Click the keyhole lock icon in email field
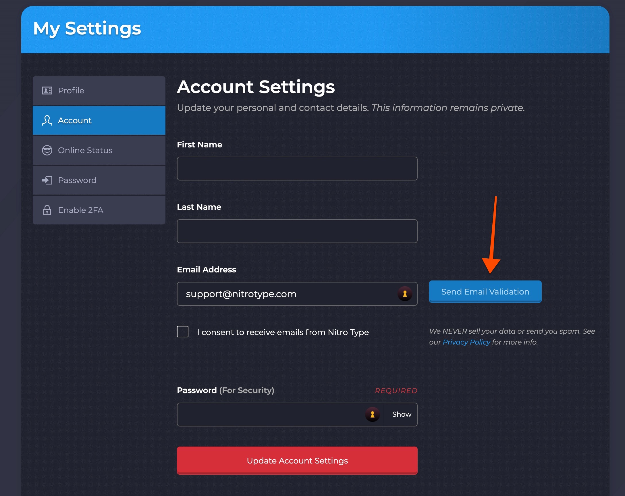 click(405, 293)
